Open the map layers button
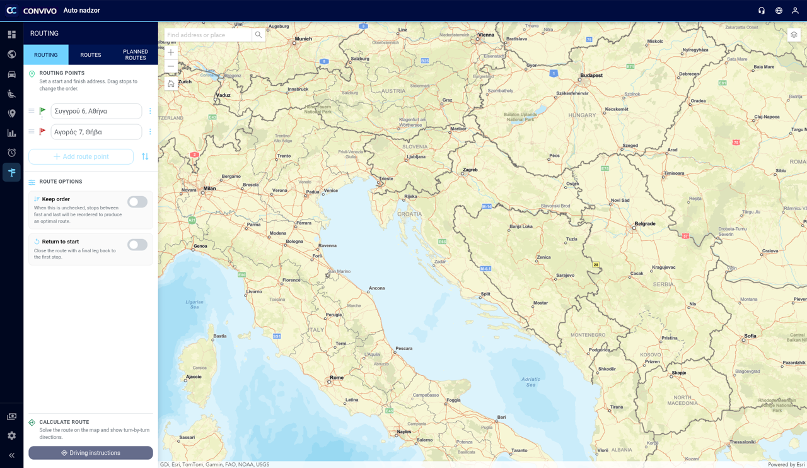This screenshot has height=468, width=807. click(794, 35)
